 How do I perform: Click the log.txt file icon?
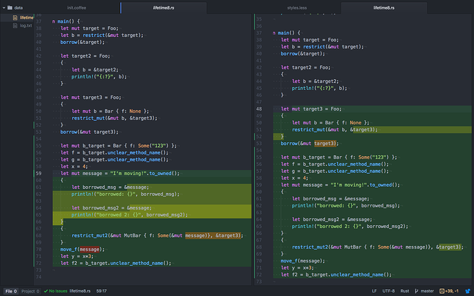point(15,25)
